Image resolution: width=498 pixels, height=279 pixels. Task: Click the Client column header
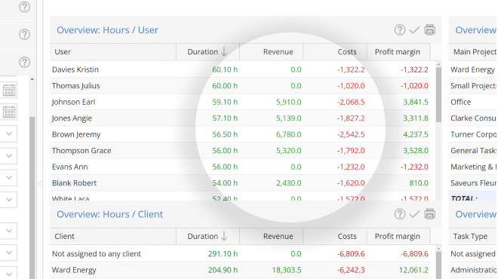point(112,236)
